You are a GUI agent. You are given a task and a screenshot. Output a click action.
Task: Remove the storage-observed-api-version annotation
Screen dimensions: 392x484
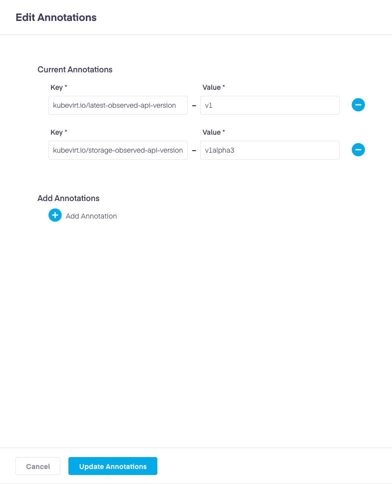pyautogui.click(x=358, y=150)
